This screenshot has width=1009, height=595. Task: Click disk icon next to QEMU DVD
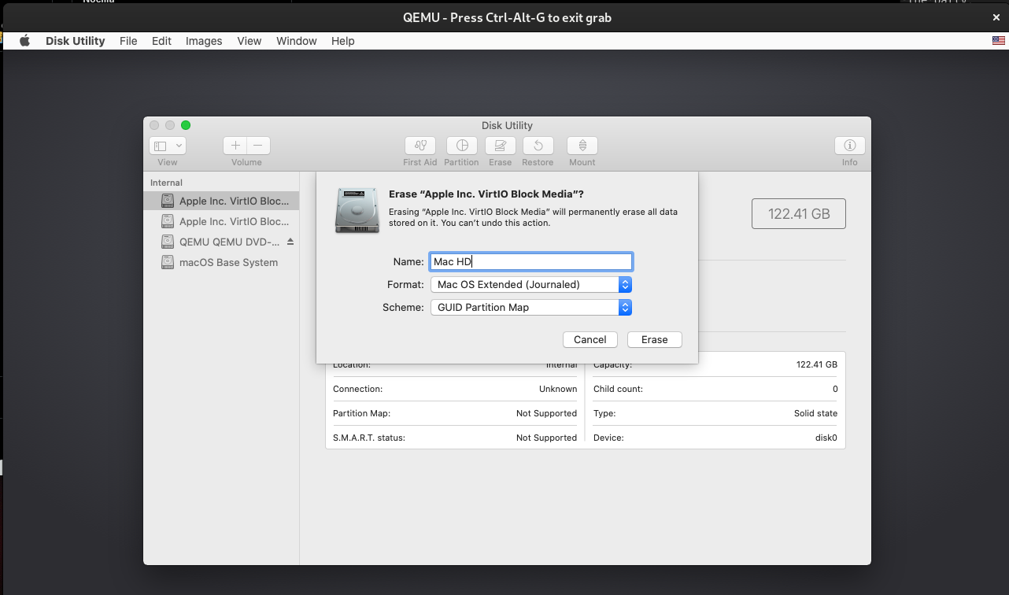(168, 242)
